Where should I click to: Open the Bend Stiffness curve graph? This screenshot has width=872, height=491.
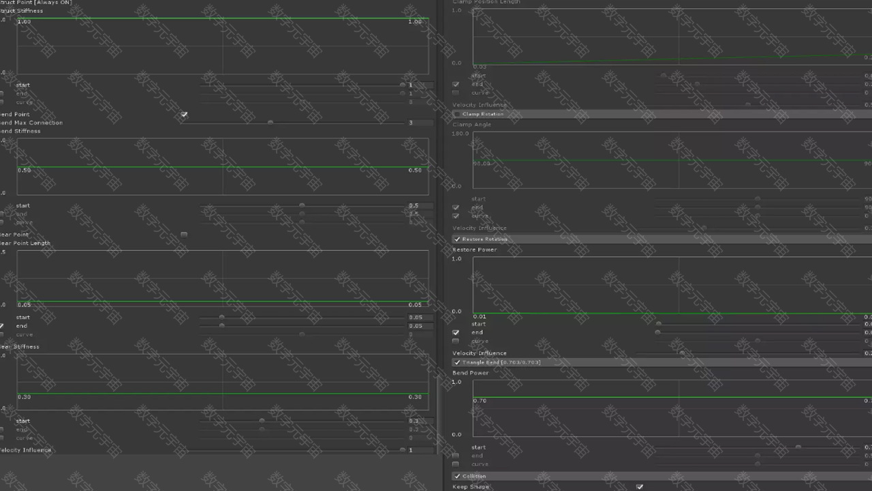pos(223,166)
